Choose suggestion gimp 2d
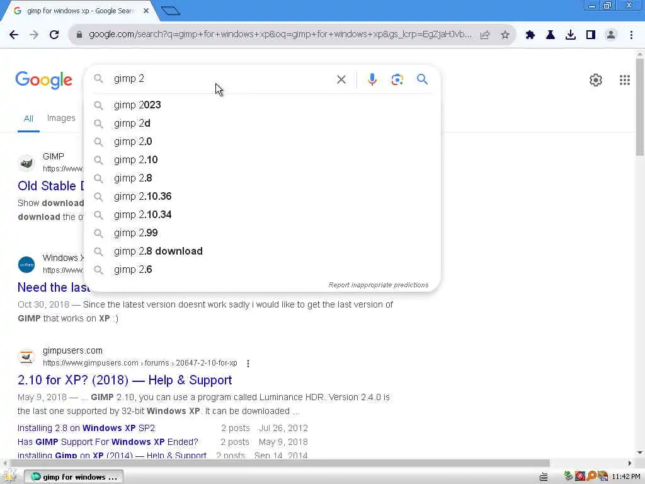 (262, 123)
